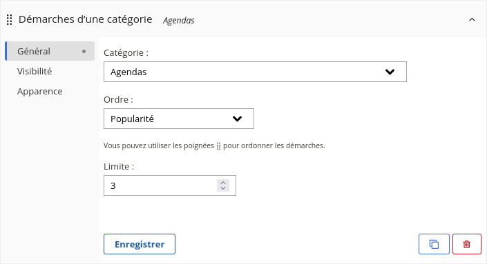487x264 pixels.
Task: Click the dot indicator on the Général tab
Action: click(x=84, y=52)
